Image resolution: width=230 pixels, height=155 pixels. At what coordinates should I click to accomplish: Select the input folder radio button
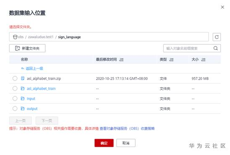click(15, 98)
